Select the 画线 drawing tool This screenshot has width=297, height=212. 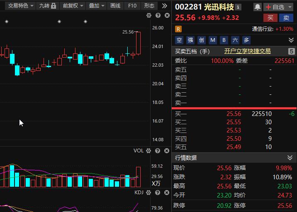tap(115, 6)
